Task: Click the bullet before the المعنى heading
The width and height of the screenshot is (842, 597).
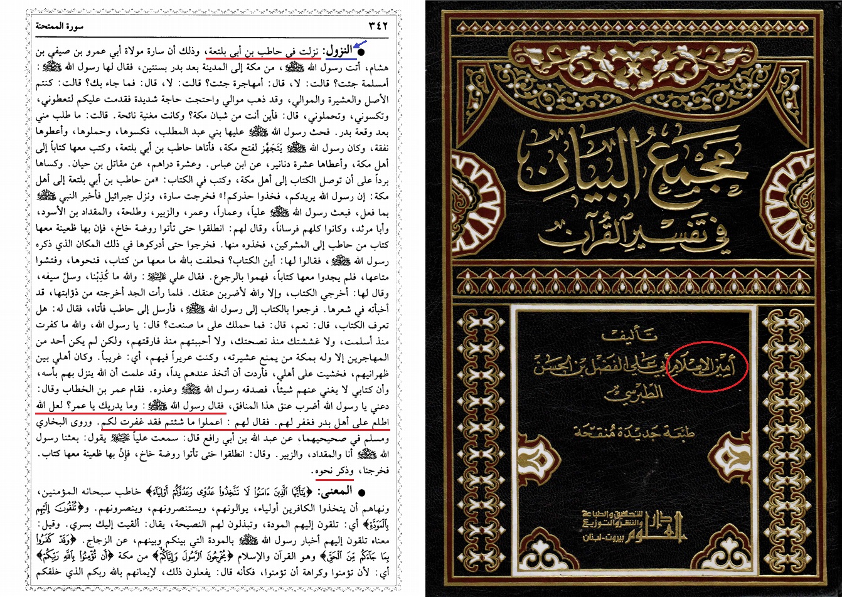Action: [361, 492]
